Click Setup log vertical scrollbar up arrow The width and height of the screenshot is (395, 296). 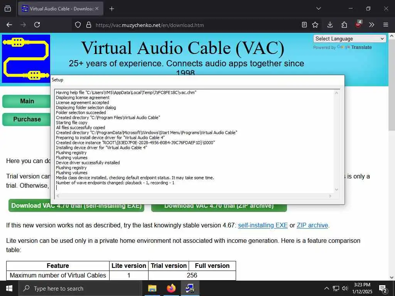(336, 92)
